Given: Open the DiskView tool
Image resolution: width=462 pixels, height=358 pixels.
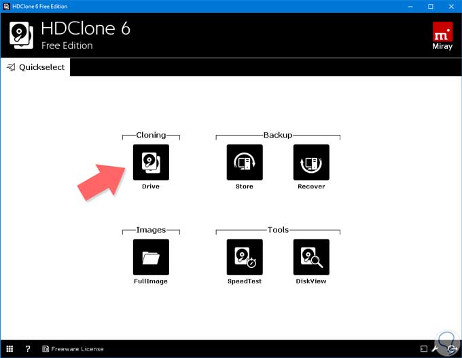Looking at the screenshot, I should coord(311,257).
